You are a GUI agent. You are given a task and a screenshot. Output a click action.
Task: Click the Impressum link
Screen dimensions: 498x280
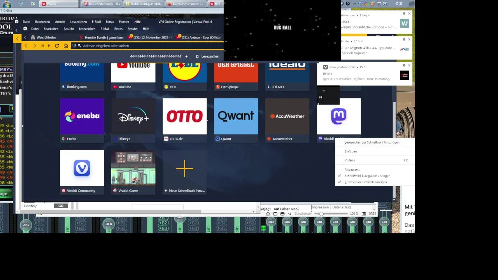(320, 207)
